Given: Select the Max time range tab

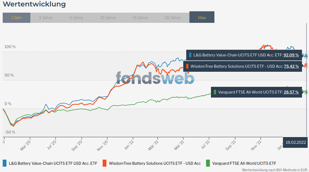Looking at the screenshot, I should [x=202, y=18].
